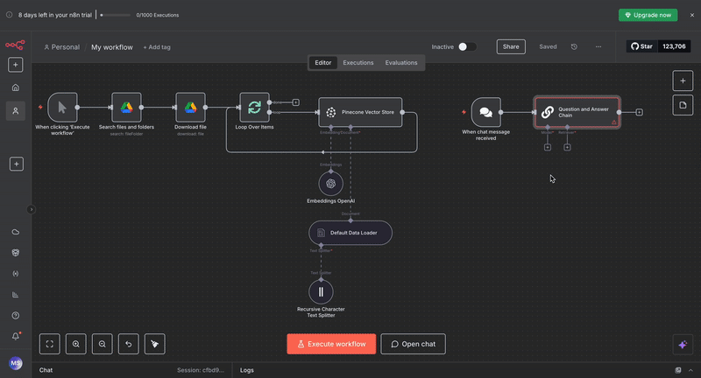
Task: Click the add node plus button top right
Action: click(x=683, y=80)
